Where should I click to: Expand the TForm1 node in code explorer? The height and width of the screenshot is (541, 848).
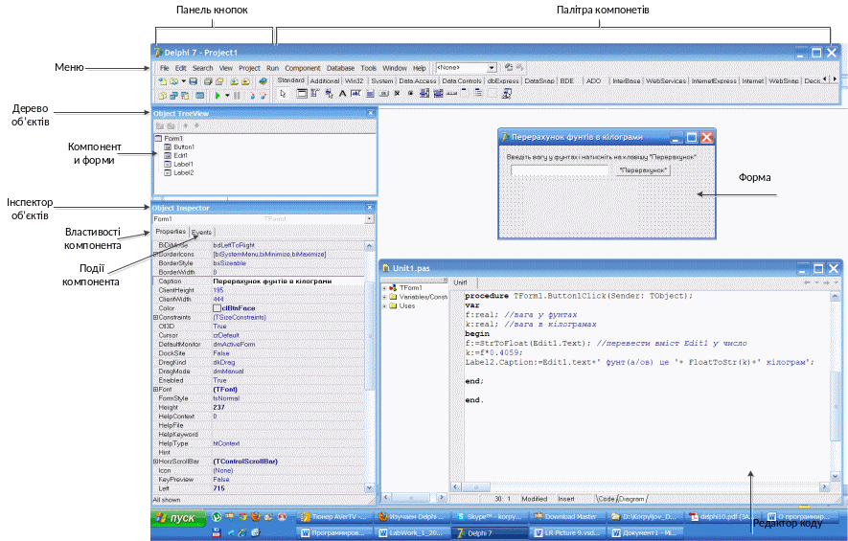coord(384,287)
